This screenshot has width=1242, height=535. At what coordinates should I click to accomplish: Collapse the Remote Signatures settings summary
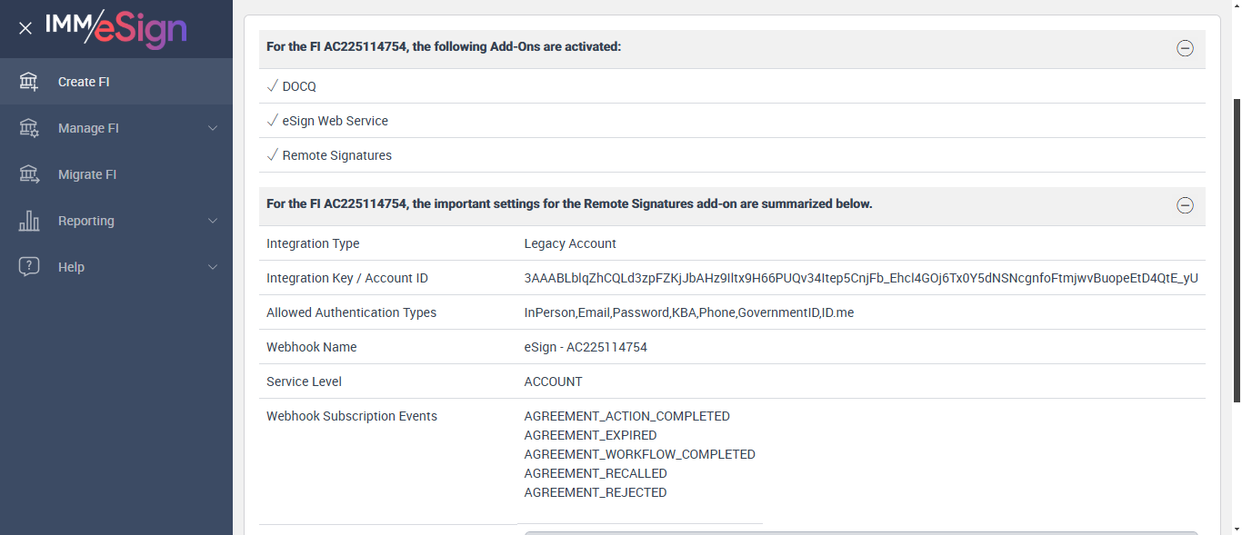pos(1185,205)
